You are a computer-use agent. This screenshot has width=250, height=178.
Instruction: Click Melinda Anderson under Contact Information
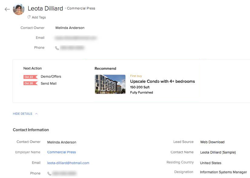click(62, 142)
